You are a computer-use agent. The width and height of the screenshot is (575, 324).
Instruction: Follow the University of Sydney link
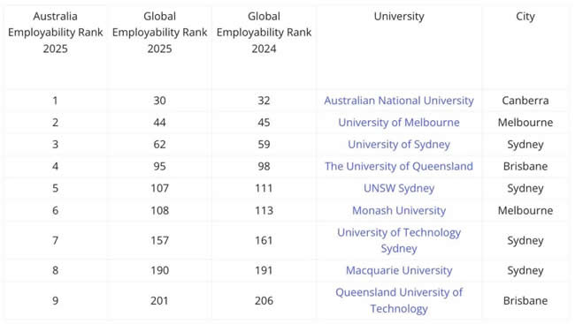click(x=399, y=144)
